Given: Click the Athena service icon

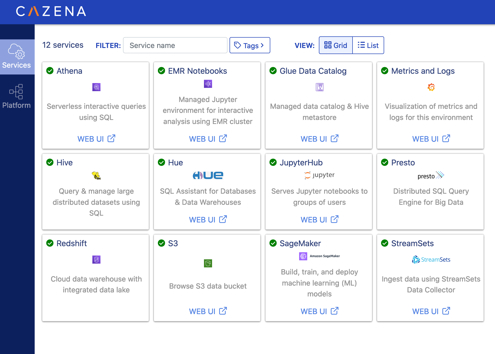Looking at the screenshot, I should pyautogui.click(x=96, y=87).
